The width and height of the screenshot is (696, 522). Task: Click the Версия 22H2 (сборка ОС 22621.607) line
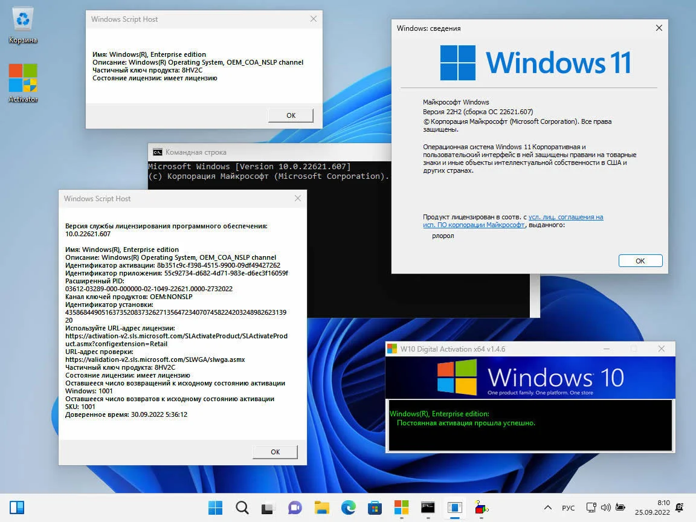point(478,112)
